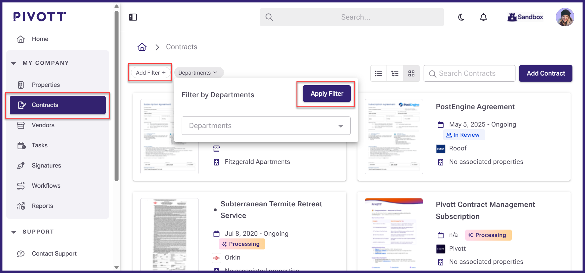Click Processing badge beside n/a date

(488, 235)
